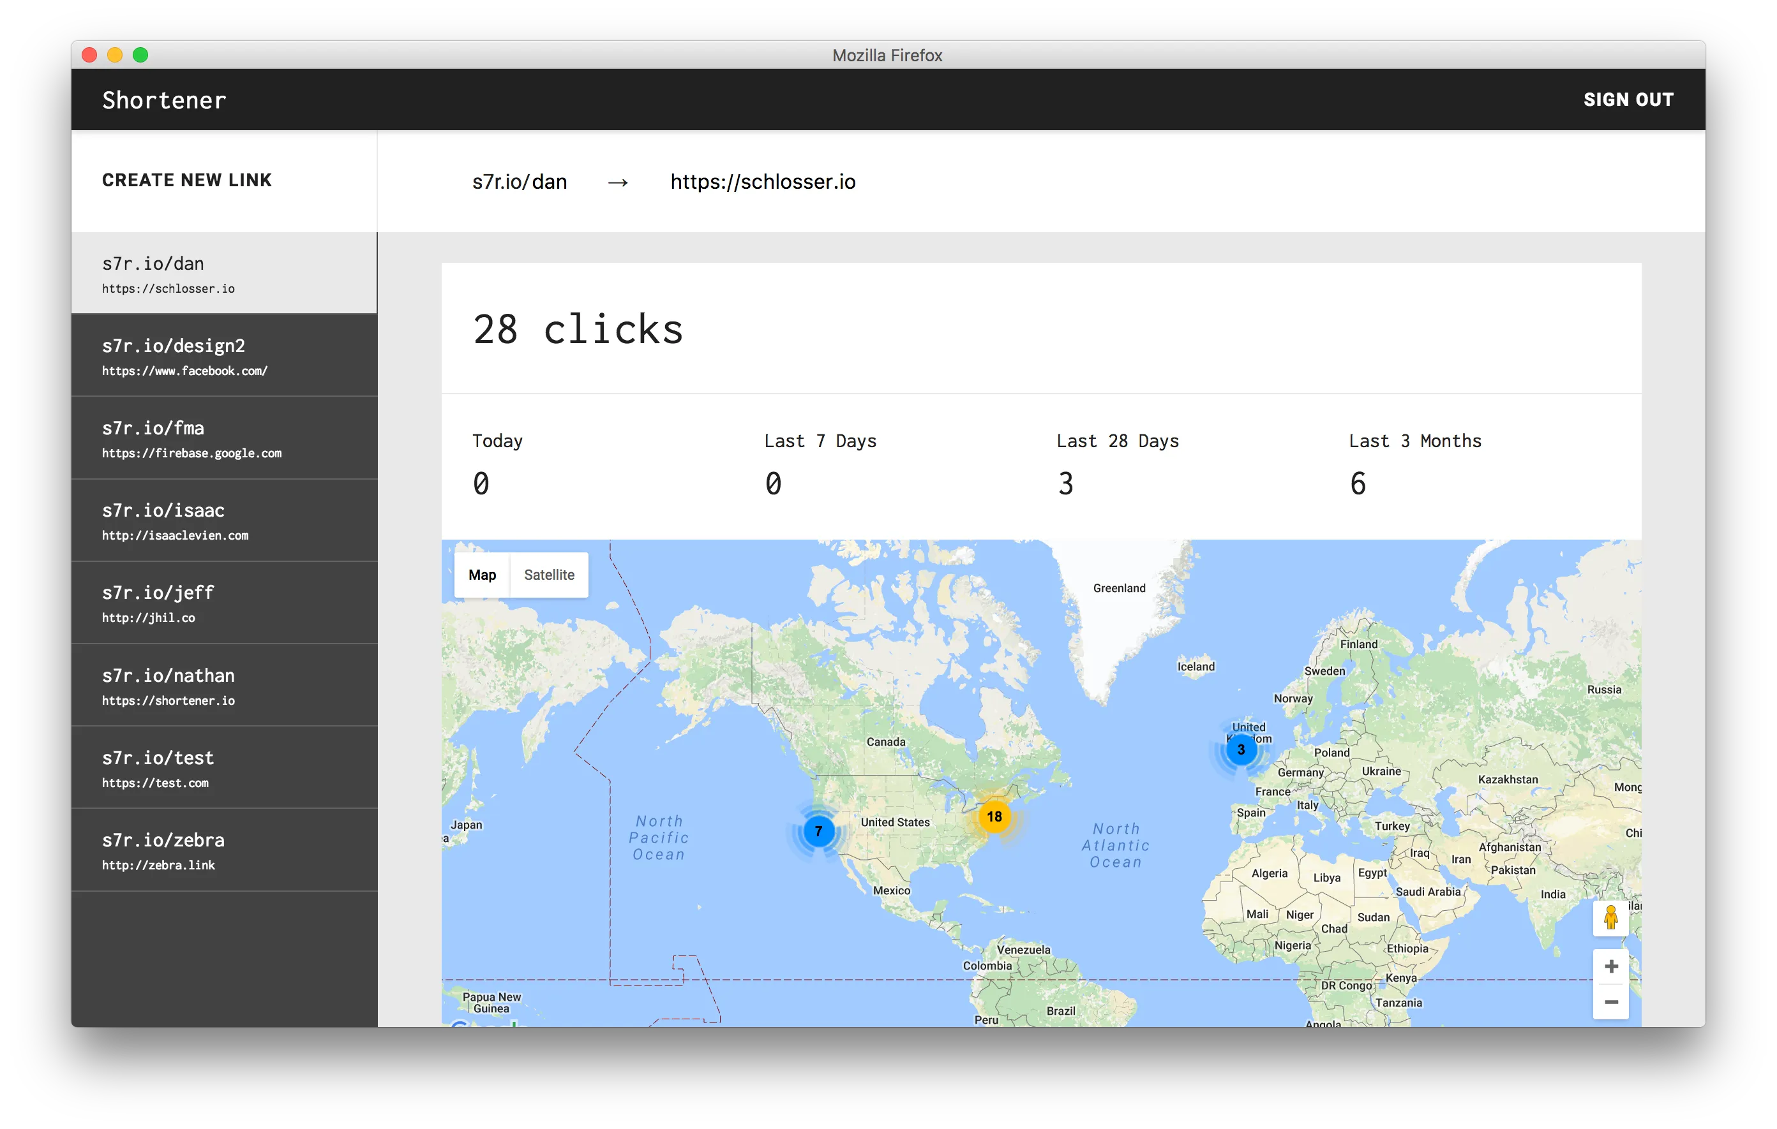Click the Shortener logo in the header
This screenshot has height=1129, width=1777.
[164, 100]
